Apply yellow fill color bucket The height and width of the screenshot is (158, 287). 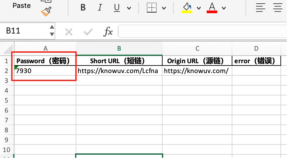[x=187, y=8]
